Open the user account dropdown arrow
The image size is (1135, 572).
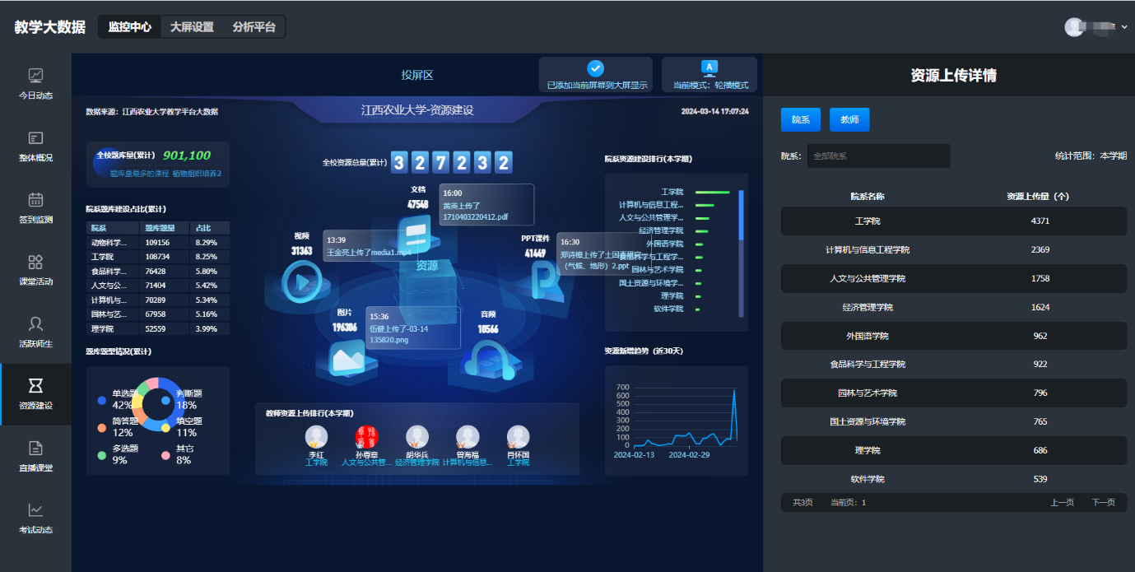pos(1124,27)
